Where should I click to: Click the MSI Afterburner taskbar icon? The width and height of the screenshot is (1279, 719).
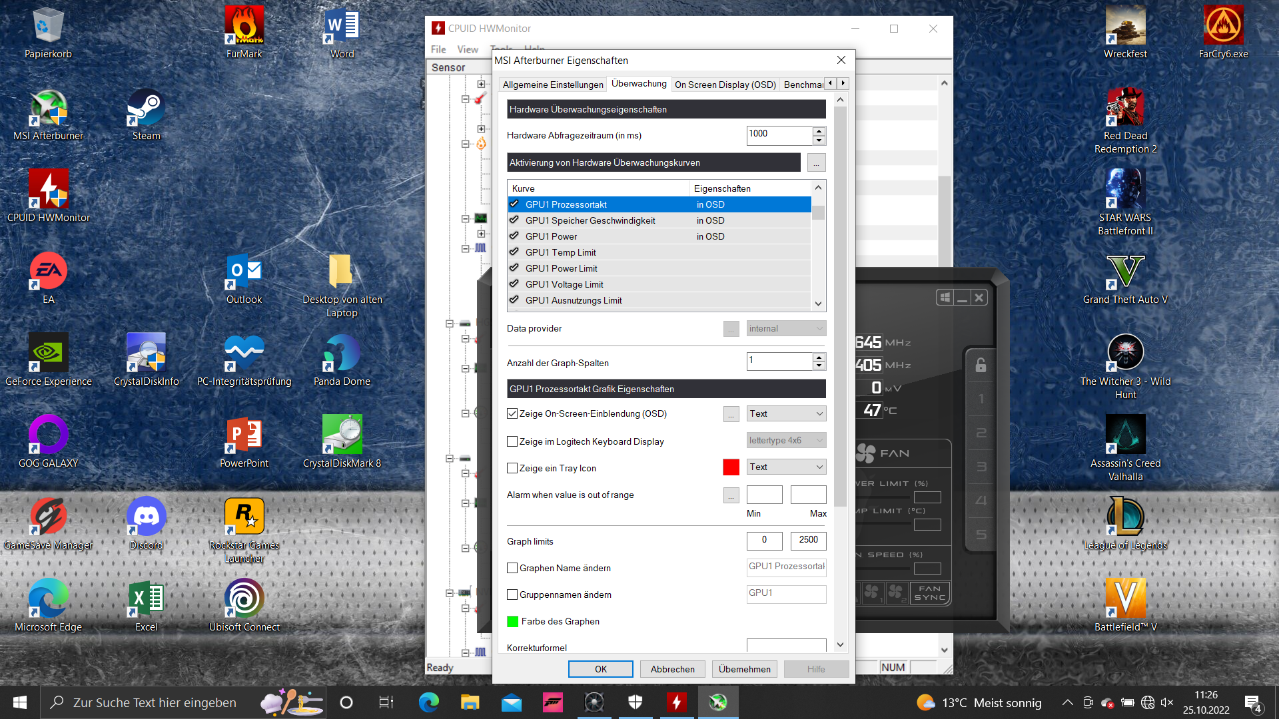pos(718,702)
